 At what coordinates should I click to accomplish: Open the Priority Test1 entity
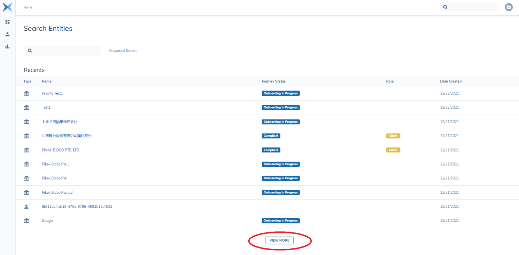tap(52, 93)
